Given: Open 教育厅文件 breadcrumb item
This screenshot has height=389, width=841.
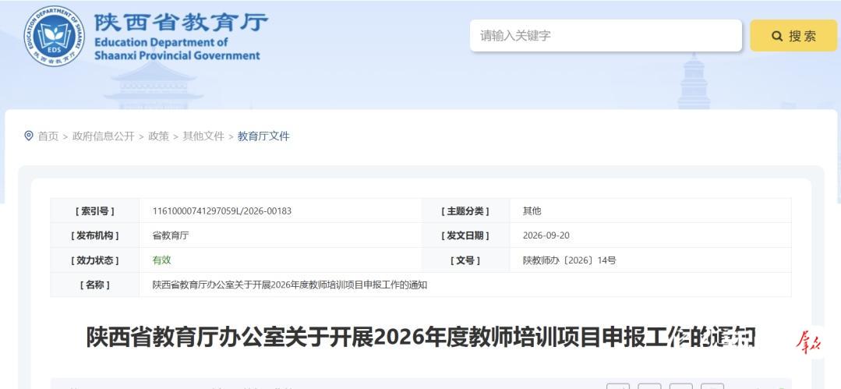Looking at the screenshot, I should (263, 136).
